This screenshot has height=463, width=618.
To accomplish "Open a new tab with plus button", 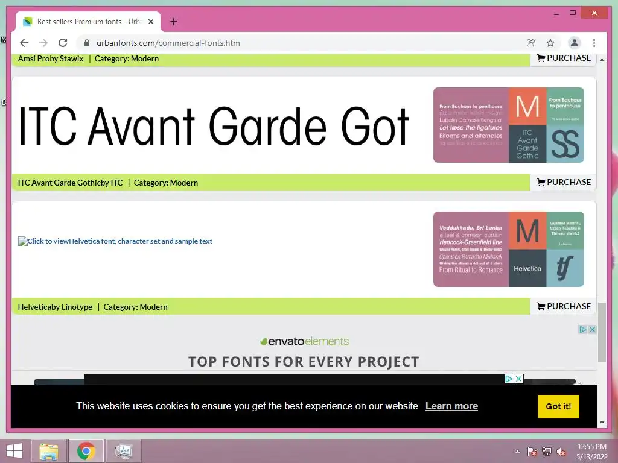I will coord(173,22).
